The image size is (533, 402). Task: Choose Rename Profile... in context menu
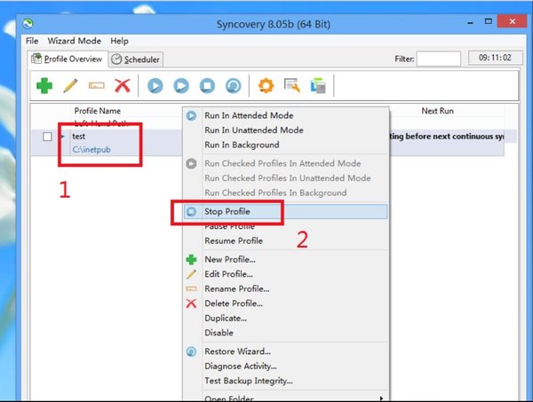(x=285, y=288)
